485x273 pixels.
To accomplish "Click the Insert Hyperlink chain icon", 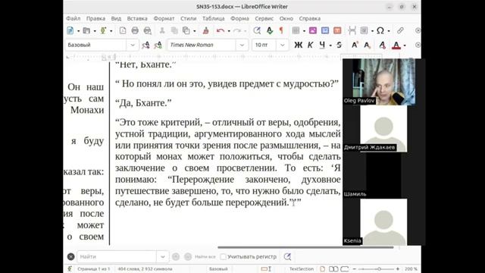I will (400, 30).
